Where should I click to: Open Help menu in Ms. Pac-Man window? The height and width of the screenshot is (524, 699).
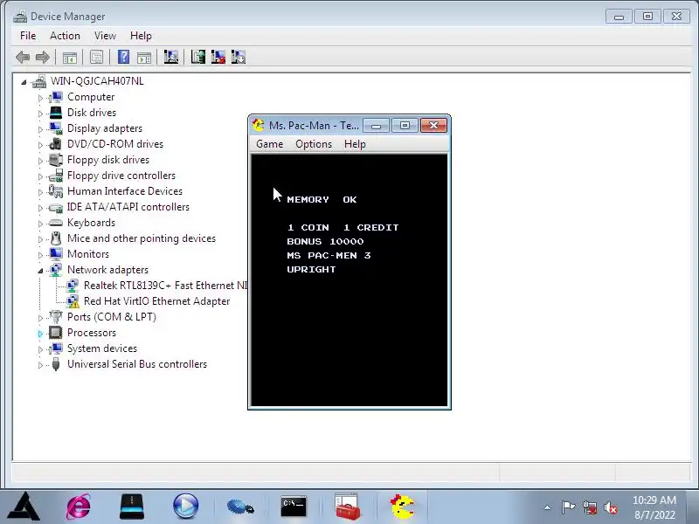click(x=355, y=144)
